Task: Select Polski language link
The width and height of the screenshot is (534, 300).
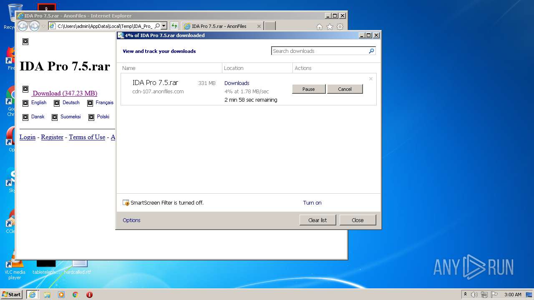Action: point(103,117)
